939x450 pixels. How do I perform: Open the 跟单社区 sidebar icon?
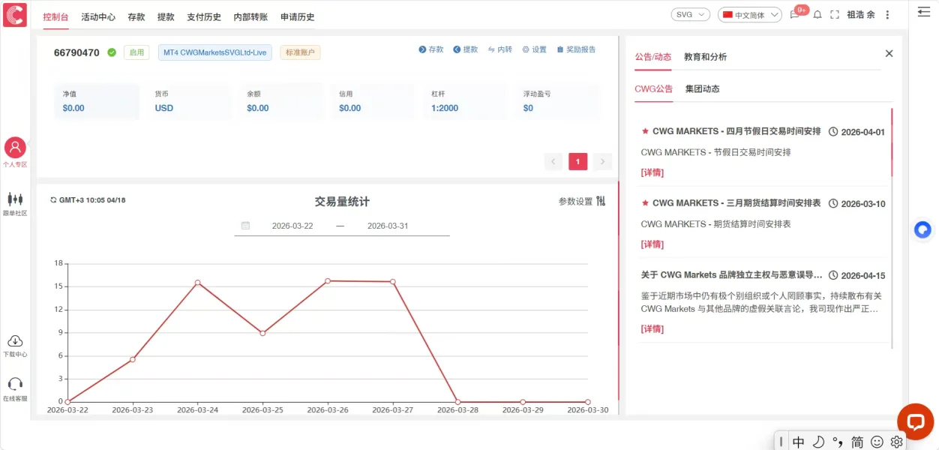[15, 199]
